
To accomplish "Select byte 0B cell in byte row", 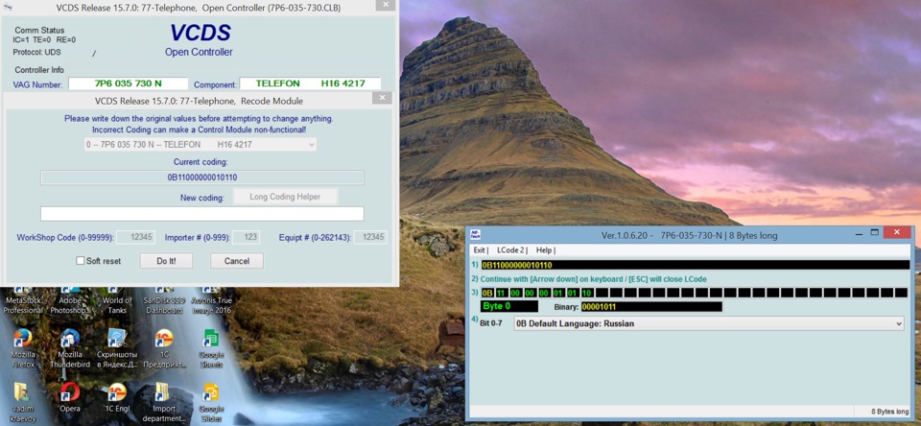I will point(487,293).
